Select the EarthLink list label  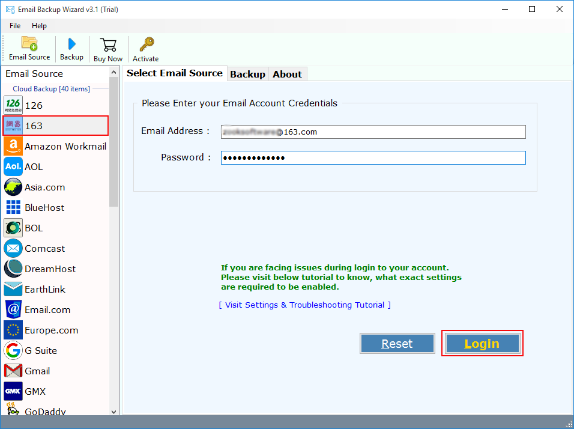[45, 289]
